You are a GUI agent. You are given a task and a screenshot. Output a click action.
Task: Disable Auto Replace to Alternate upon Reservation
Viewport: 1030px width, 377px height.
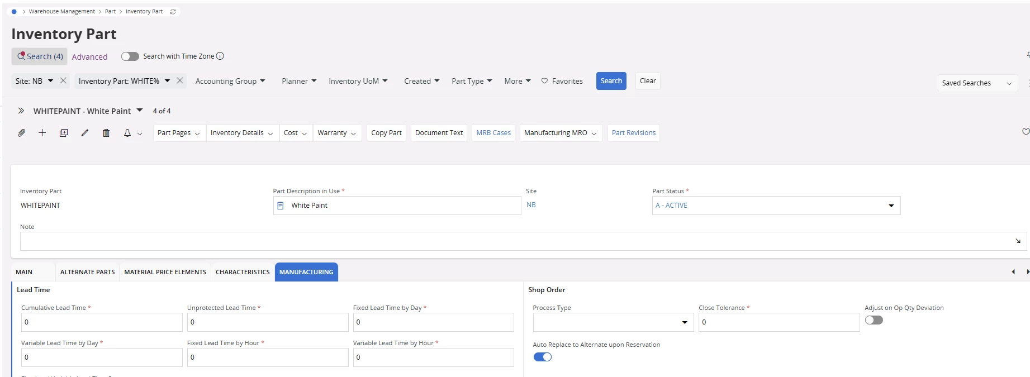point(542,357)
